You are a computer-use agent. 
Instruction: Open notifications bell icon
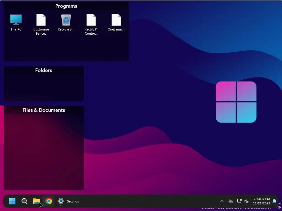(274, 201)
